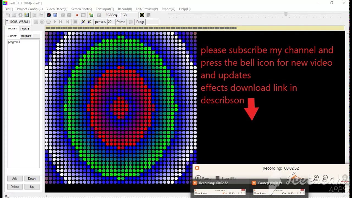Click the greyed square icon before zoom
Viewport: 352px width, 198px height.
75,22
